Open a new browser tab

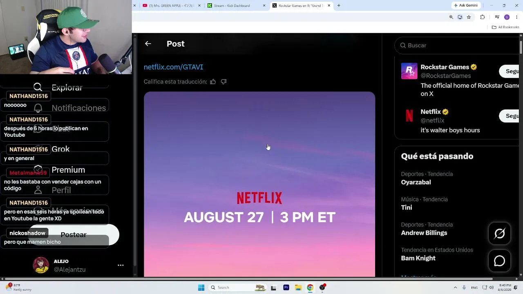(x=339, y=6)
